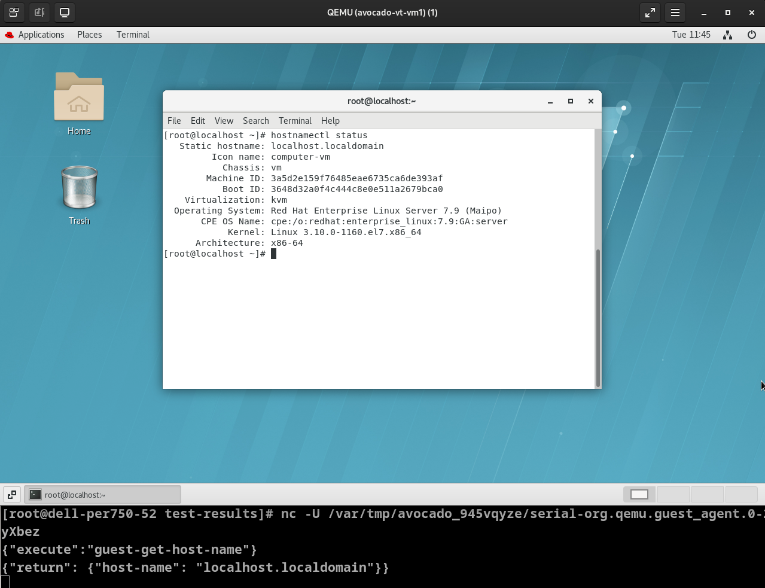Click the CPE OS Name cpe:/o:redhat value
Viewport: 765px width, 588px height.
pyautogui.click(x=389, y=221)
